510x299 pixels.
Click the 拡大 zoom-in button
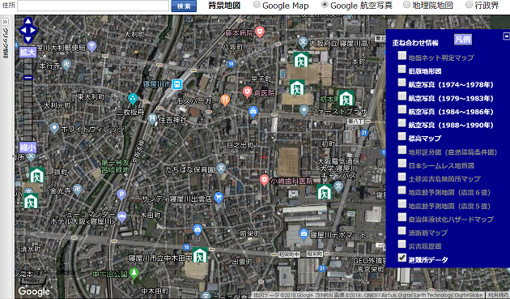(28, 52)
